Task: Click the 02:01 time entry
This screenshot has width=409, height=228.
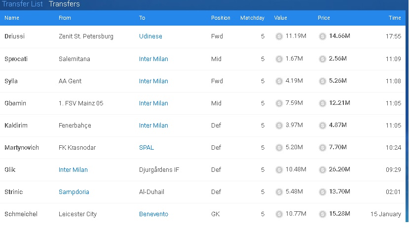Action: (393, 192)
